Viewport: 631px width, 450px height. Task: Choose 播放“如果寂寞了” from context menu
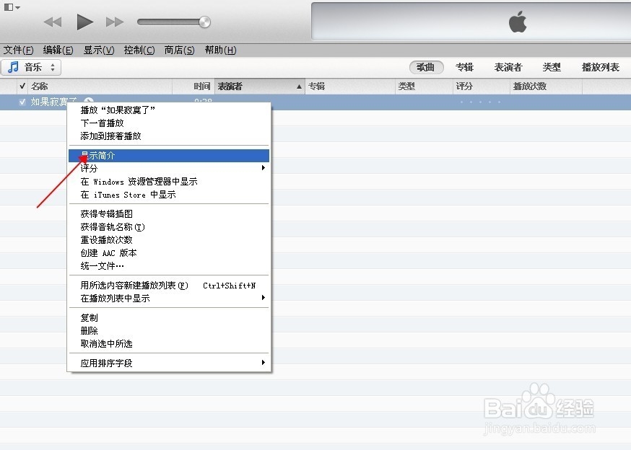[169, 110]
